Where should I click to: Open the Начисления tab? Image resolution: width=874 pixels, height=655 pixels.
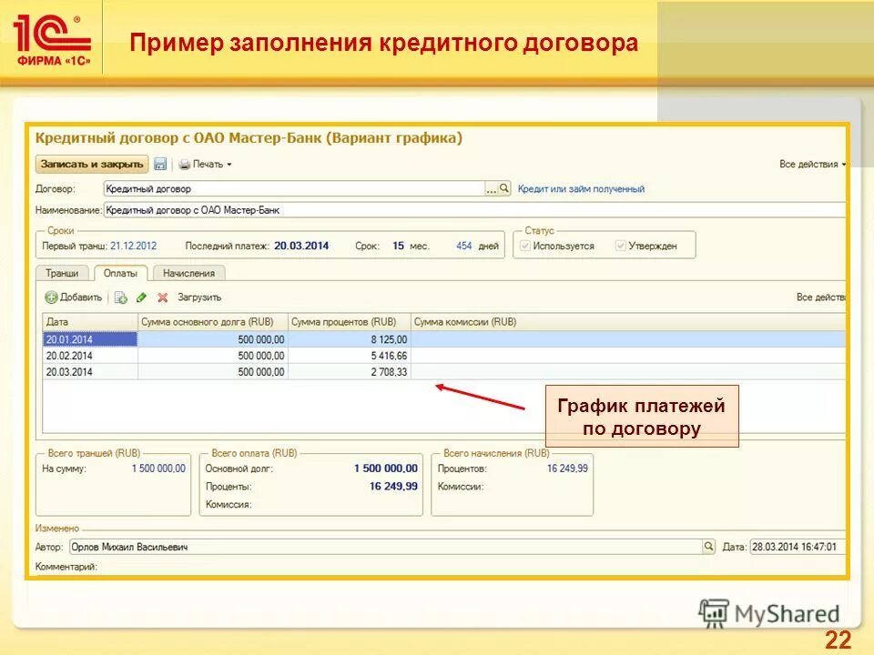tap(188, 274)
